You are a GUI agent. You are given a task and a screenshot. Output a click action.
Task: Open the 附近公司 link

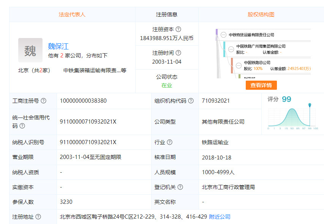click(x=220, y=217)
